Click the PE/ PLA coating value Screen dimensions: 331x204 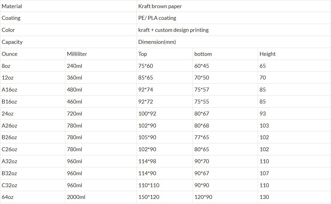tap(157, 18)
